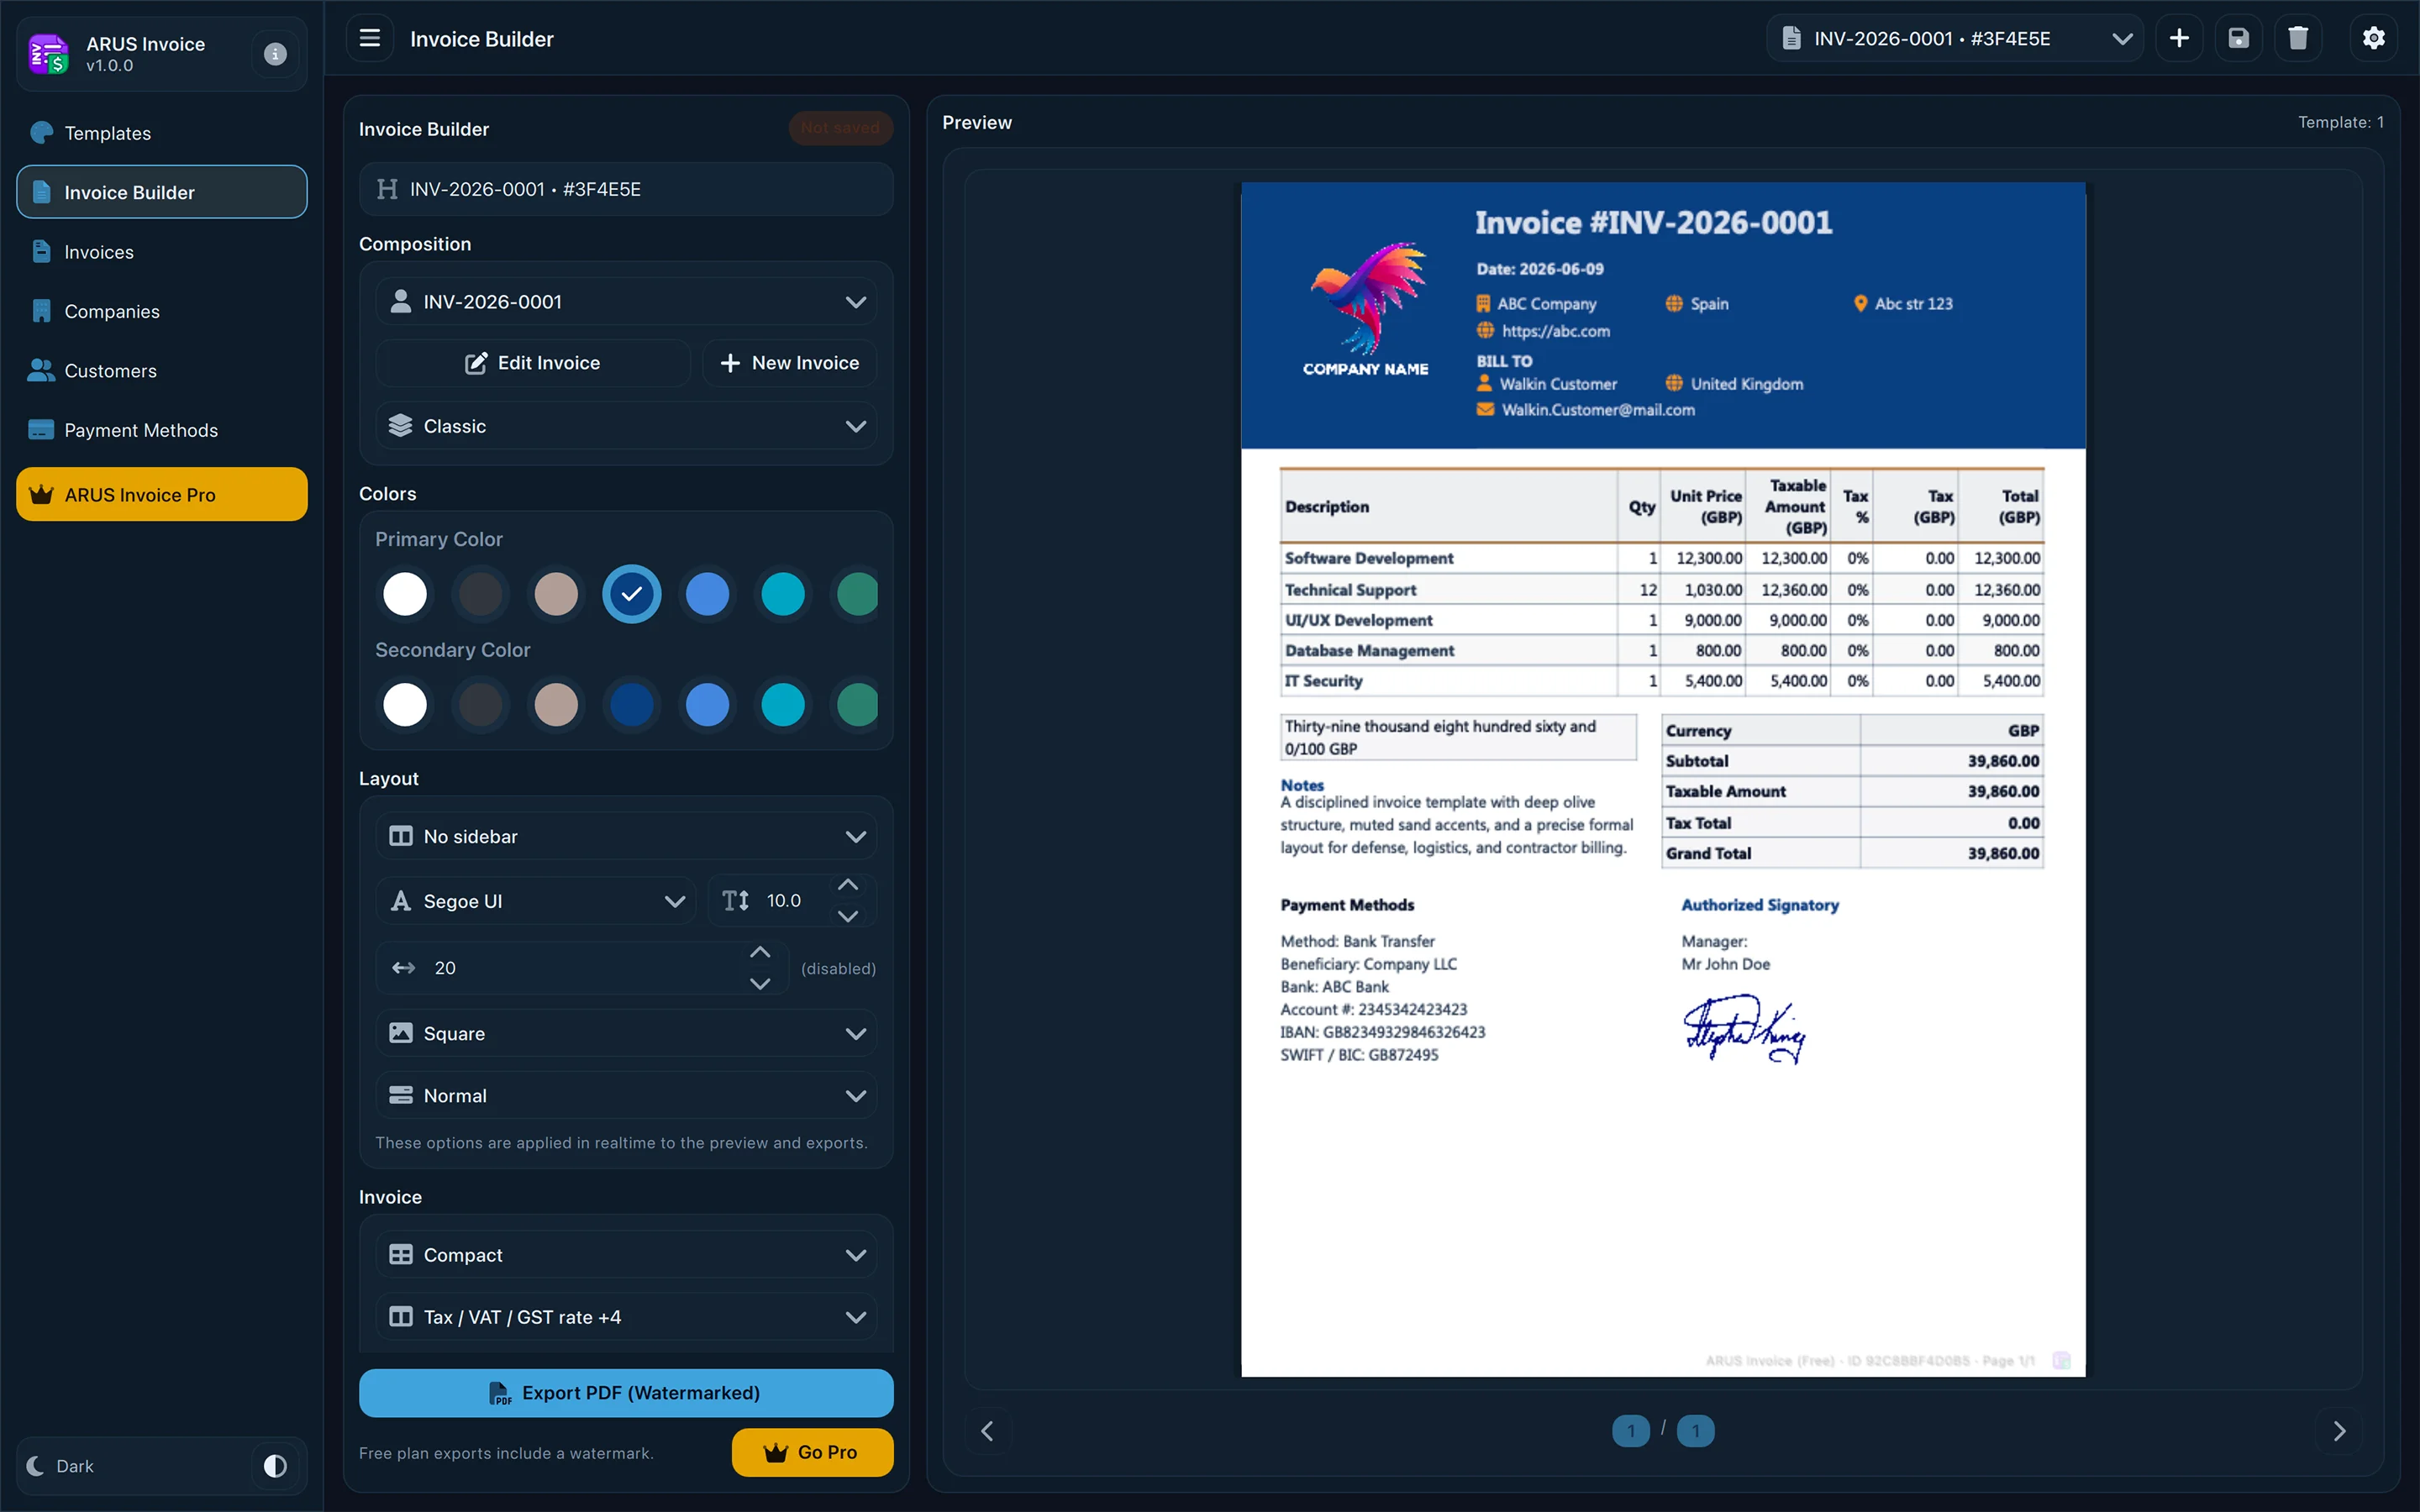Screen dimensions: 2420x1512
Task: Toggle dark mode theme
Action: [273, 1465]
